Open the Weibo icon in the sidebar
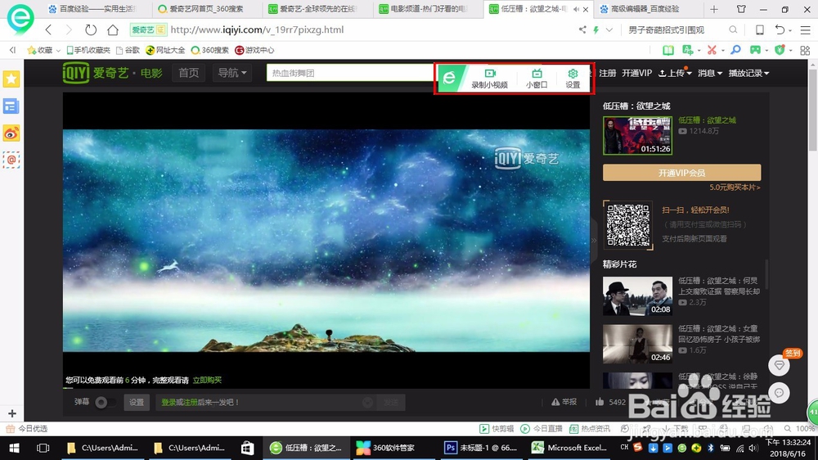The width and height of the screenshot is (818, 460). (x=11, y=133)
